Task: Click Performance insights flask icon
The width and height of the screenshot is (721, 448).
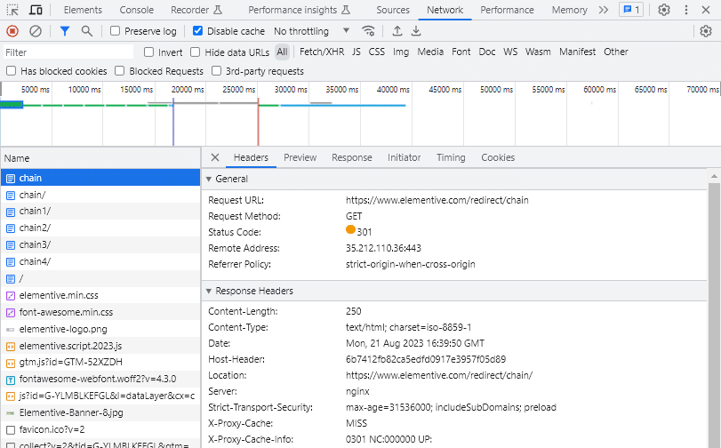Action: (346, 10)
